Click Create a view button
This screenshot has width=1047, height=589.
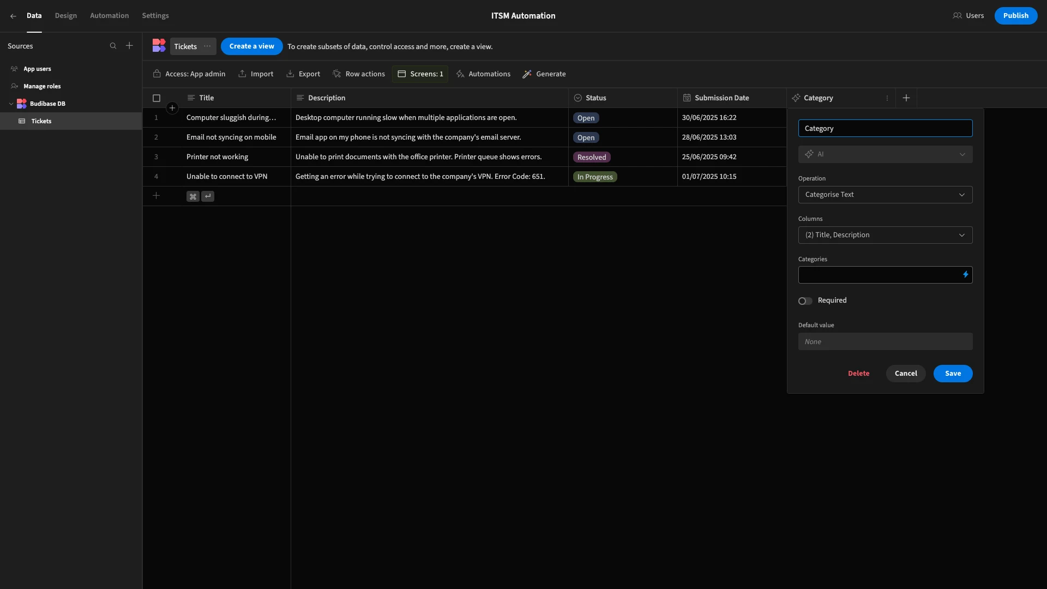(x=251, y=46)
